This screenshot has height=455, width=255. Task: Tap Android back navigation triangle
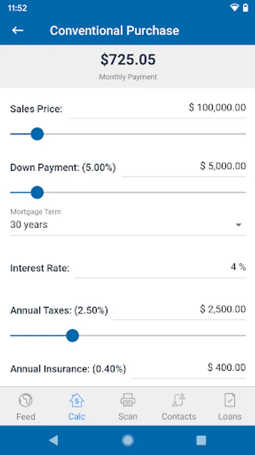(53, 440)
